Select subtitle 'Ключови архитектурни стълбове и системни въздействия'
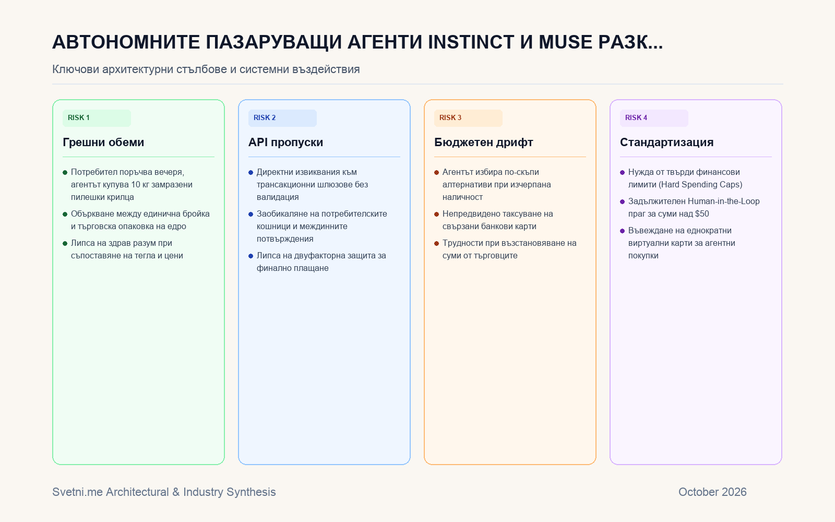Image resolution: width=835 pixels, height=522 pixels. tap(206, 69)
